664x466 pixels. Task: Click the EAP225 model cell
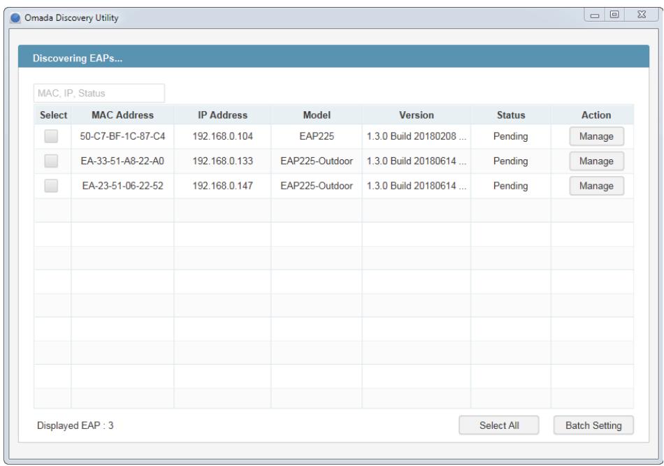click(x=317, y=136)
